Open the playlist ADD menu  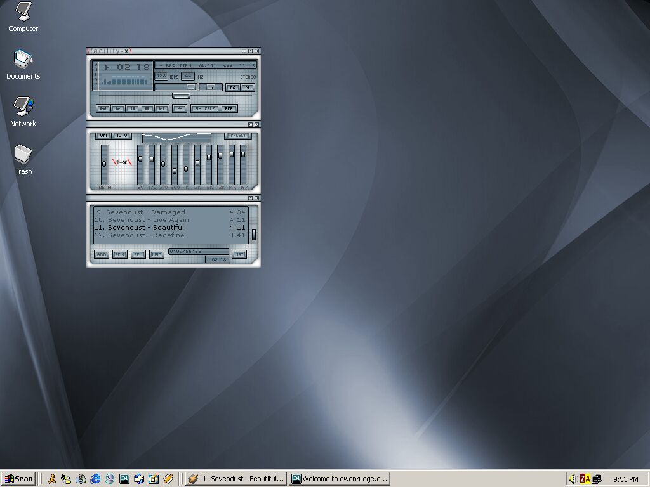(101, 254)
